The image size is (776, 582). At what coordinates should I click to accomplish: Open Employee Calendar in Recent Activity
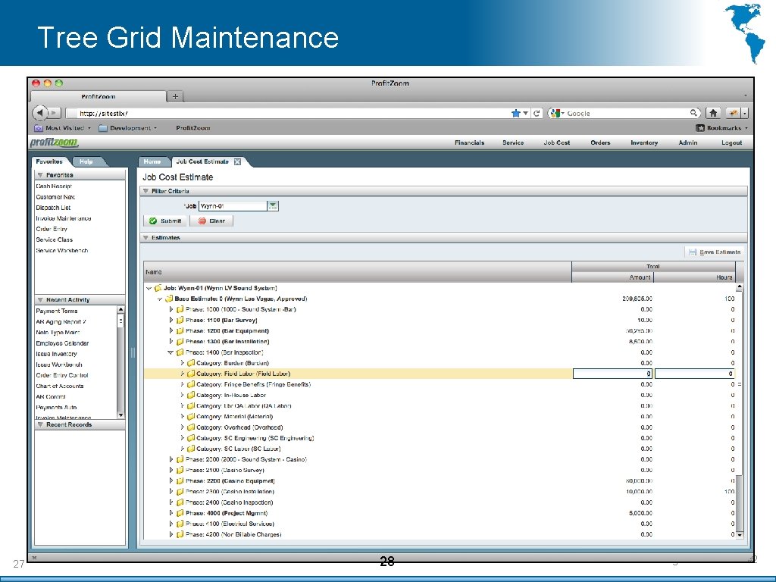pyautogui.click(x=62, y=343)
